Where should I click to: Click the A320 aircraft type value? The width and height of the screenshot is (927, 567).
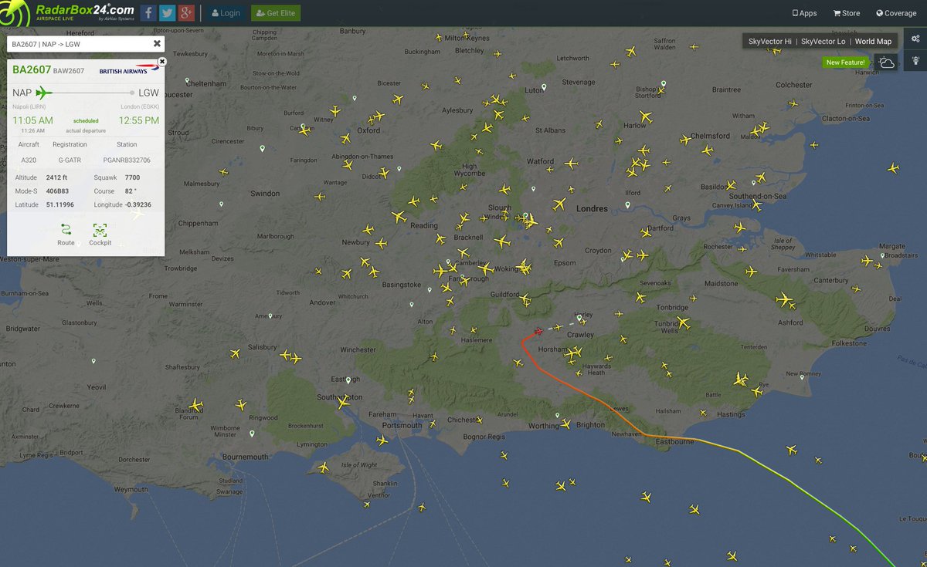(29, 160)
